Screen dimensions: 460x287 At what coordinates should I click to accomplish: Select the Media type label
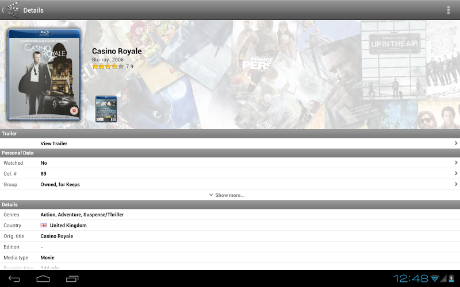tap(16, 258)
